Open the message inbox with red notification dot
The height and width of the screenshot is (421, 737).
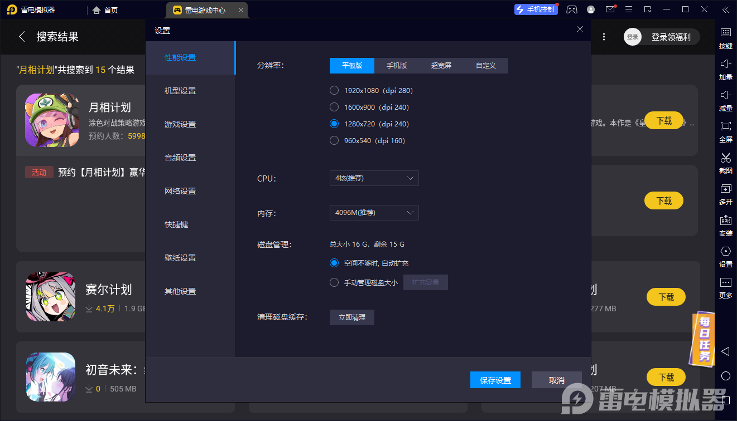tap(610, 9)
